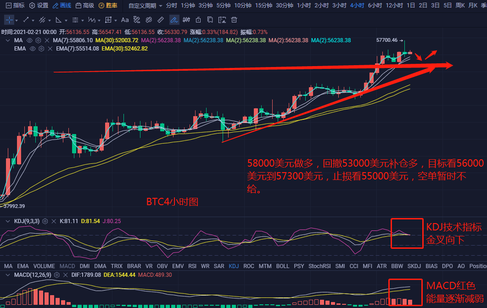This screenshot has height=308, width=487.
Task: Collapse the MA indicator row chevron
Action: coord(8,41)
